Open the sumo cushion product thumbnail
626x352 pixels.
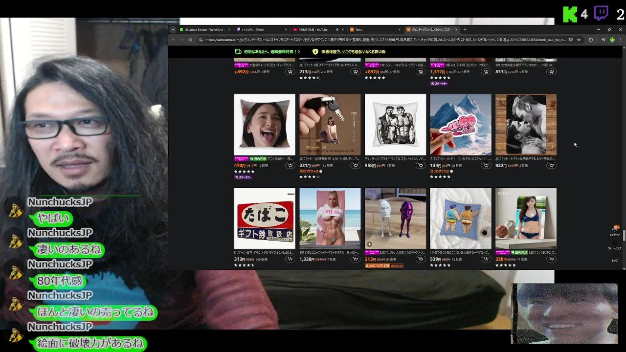pyautogui.click(x=461, y=218)
